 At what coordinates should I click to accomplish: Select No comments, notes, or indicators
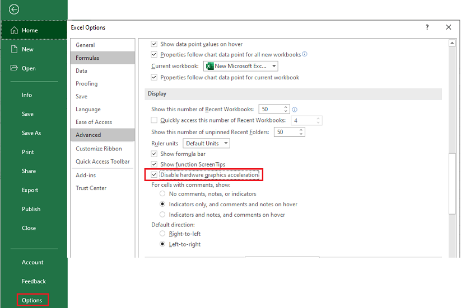tap(162, 193)
